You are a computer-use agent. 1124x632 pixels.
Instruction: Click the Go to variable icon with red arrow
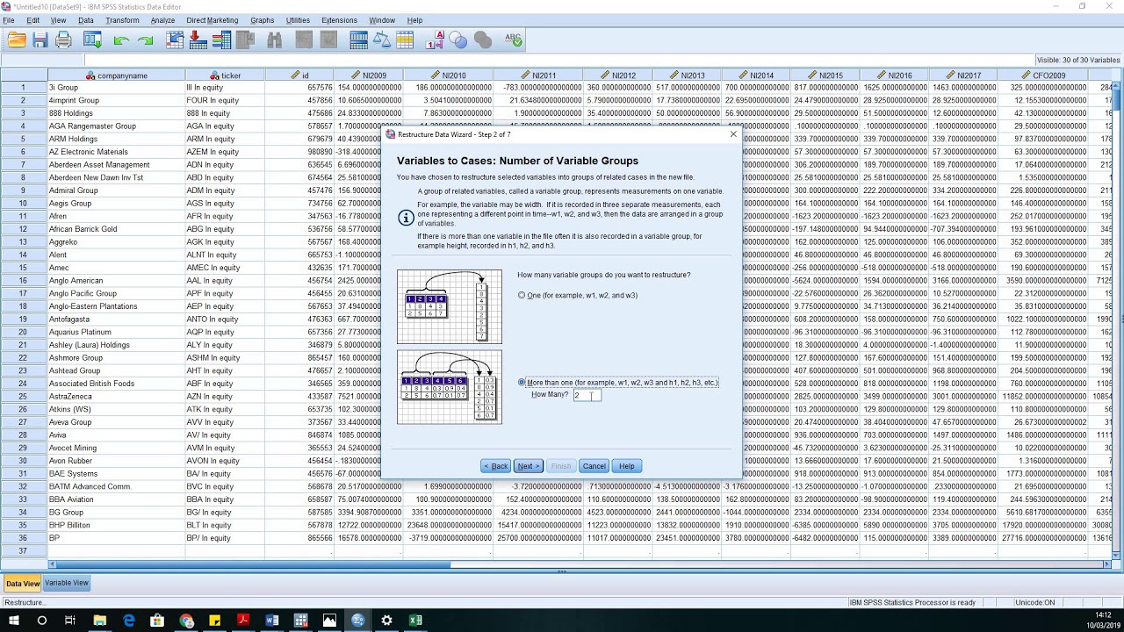pos(198,39)
